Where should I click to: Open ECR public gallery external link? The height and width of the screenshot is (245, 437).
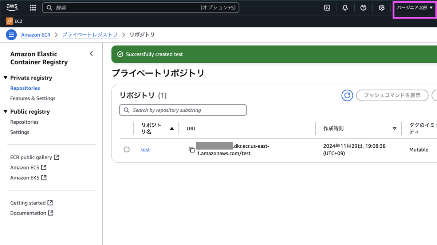pos(35,157)
